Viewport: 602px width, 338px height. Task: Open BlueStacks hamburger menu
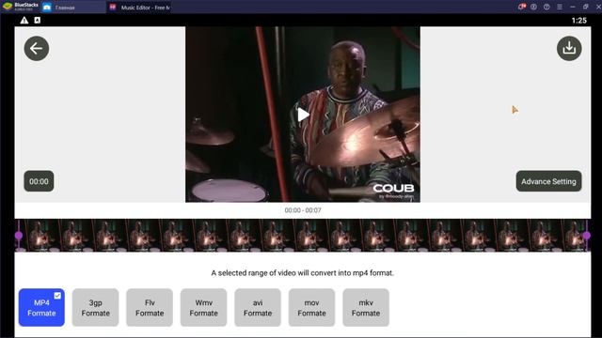click(560, 7)
